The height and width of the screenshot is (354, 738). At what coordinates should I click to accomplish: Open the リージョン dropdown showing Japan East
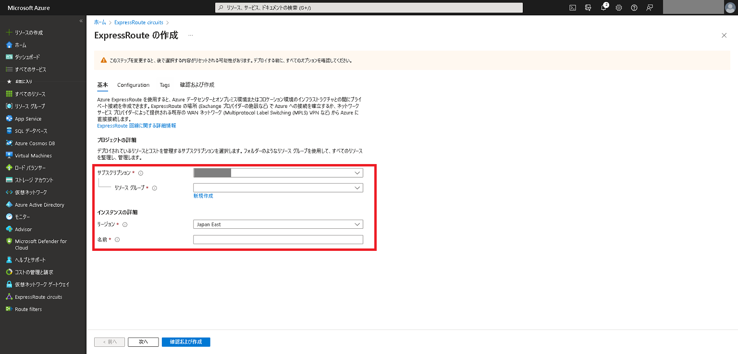pyautogui.click(x=278, y=224)
